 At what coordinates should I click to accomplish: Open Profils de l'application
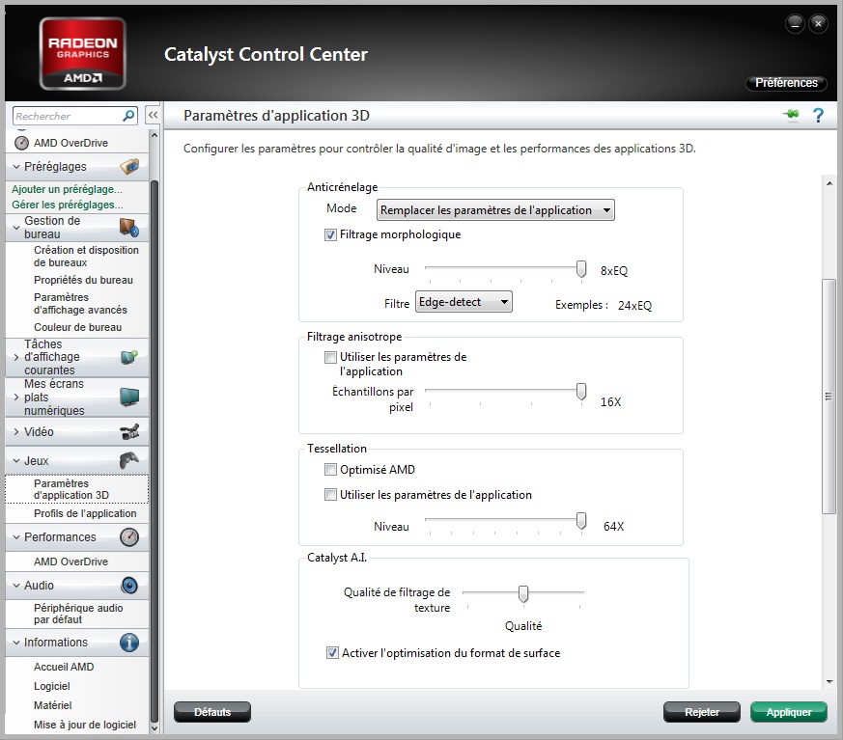[x=85, y=513]
